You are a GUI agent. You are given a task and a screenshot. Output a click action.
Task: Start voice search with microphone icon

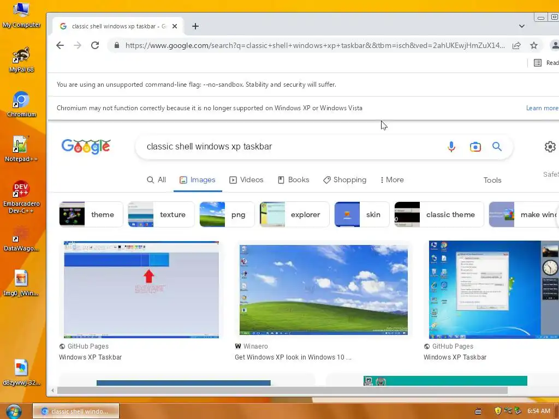point(451,146)
